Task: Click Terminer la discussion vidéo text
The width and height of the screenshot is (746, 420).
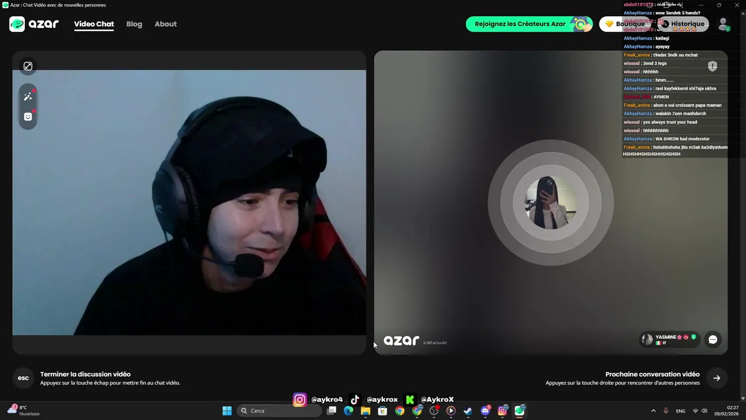Action: [x=85, y=374]
